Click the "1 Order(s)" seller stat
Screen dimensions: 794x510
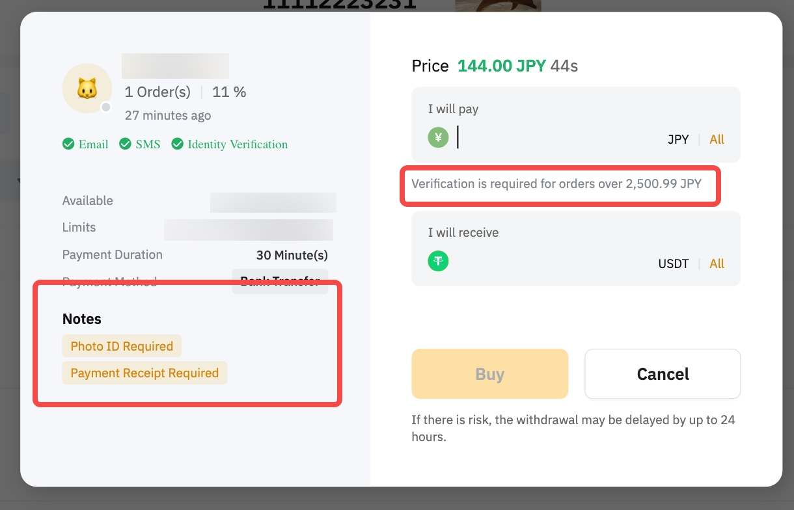coord(157,92)
